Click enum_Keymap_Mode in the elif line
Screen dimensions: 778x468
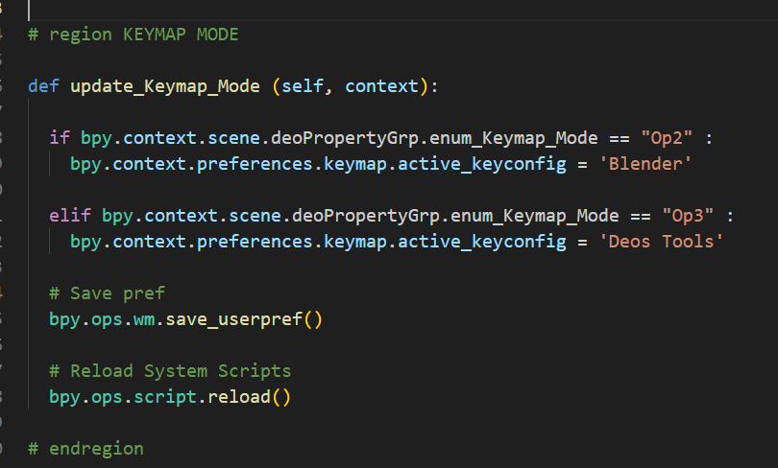tap(534, 216)
